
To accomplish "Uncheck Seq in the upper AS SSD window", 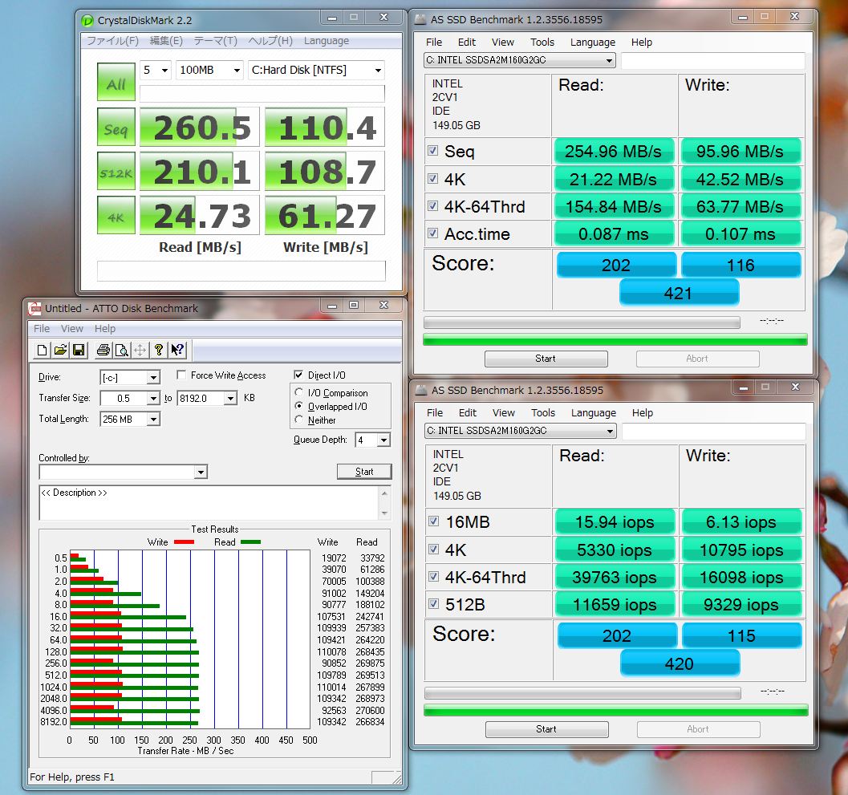I will [432, 150].
